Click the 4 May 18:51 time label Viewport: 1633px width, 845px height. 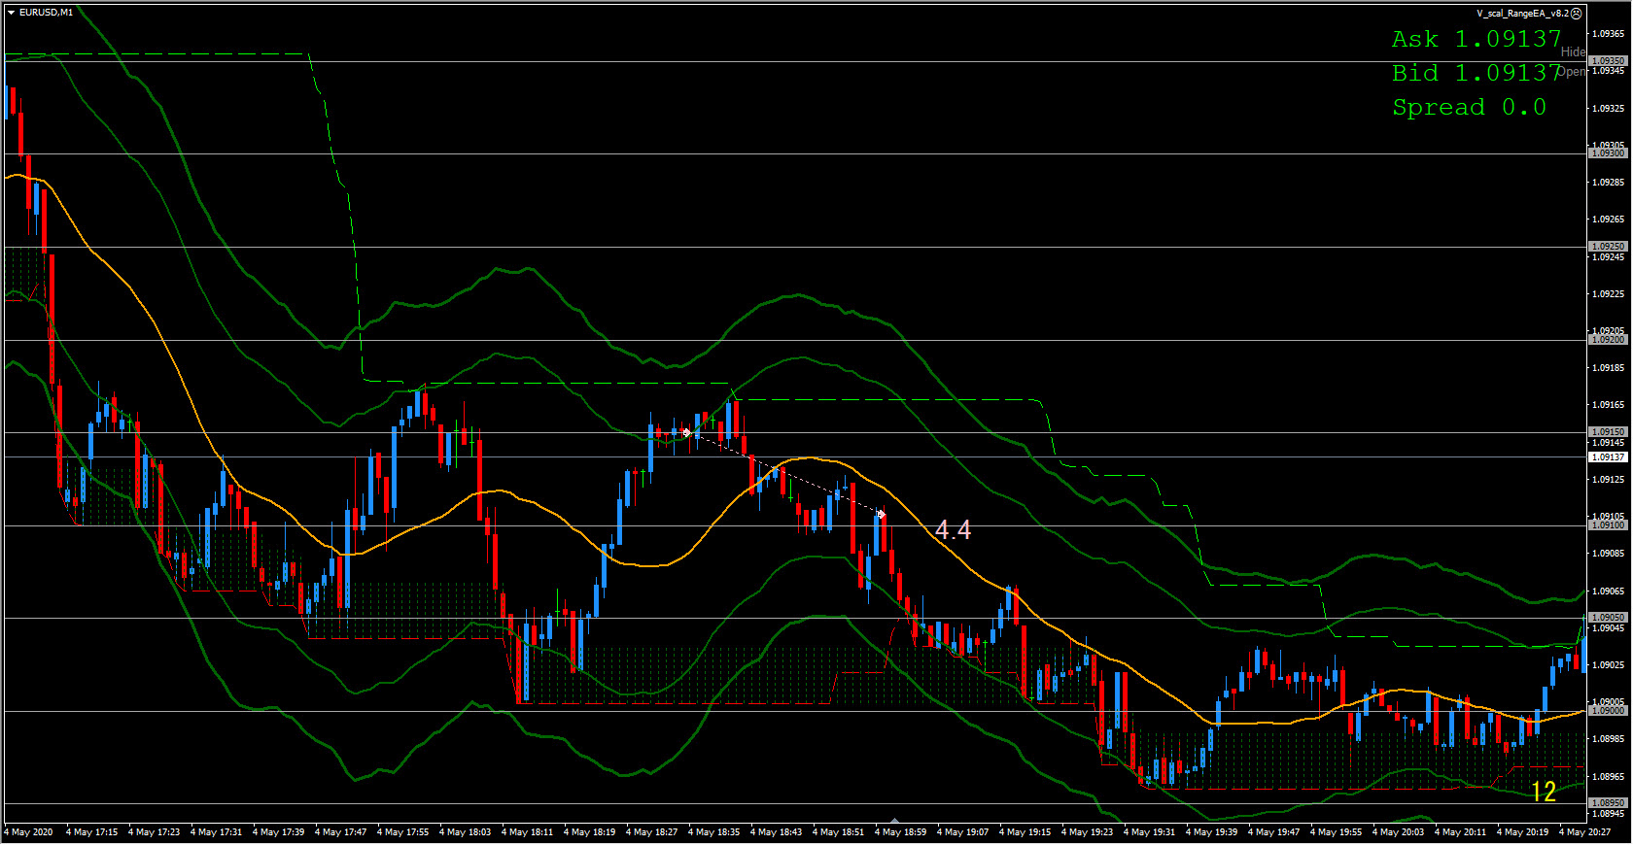click(838, 832)
